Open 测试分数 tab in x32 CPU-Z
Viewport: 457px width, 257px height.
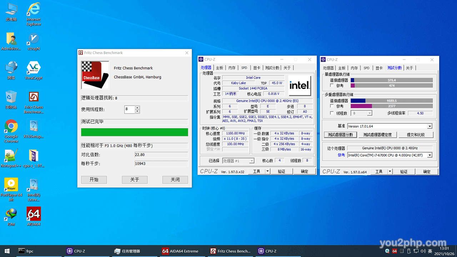point(272,68)
